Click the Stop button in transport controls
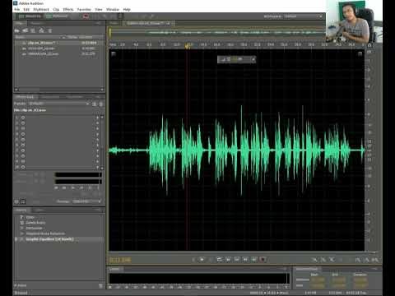Image resolution: width=395 pixels, height=296 pixels. pos(193,259)
